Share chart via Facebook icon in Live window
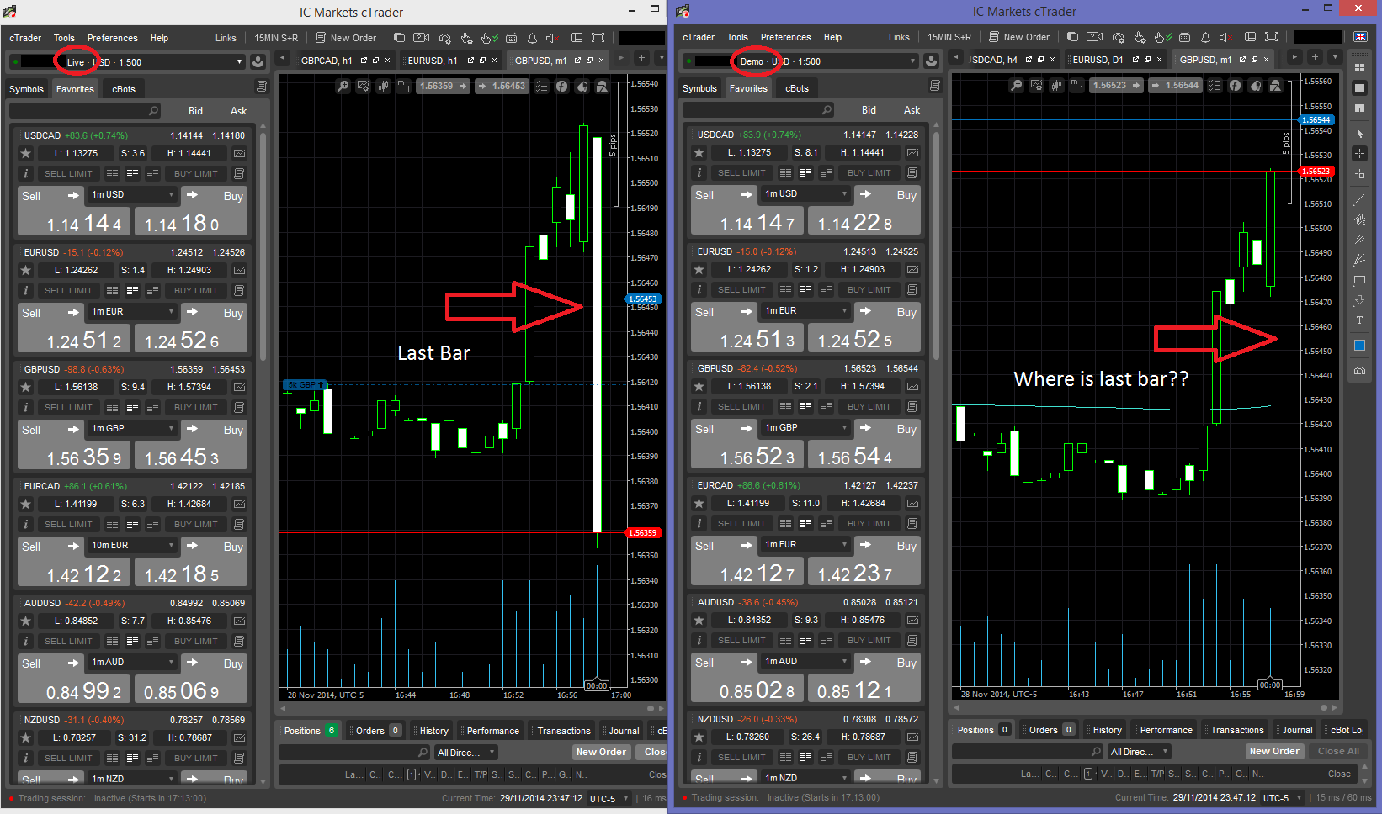1382x814 pixels. coord(561,86)
